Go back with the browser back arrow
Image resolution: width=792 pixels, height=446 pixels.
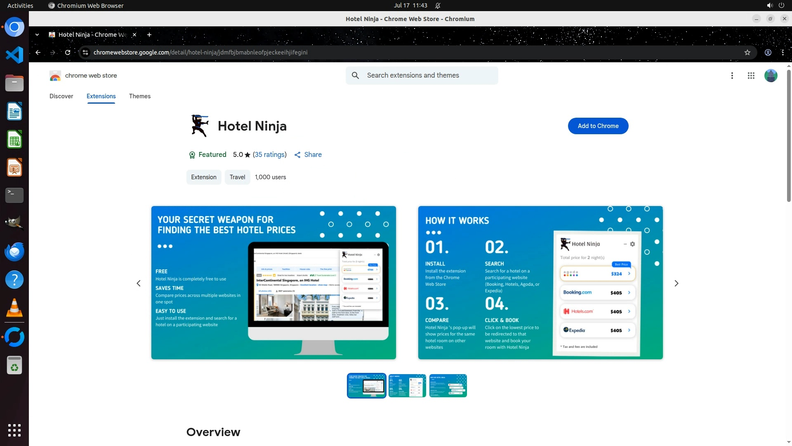tap(38, 52)
